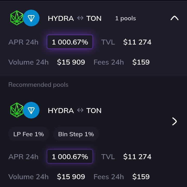Click HYDRA token icon in recommended pool

pos(17,110)
